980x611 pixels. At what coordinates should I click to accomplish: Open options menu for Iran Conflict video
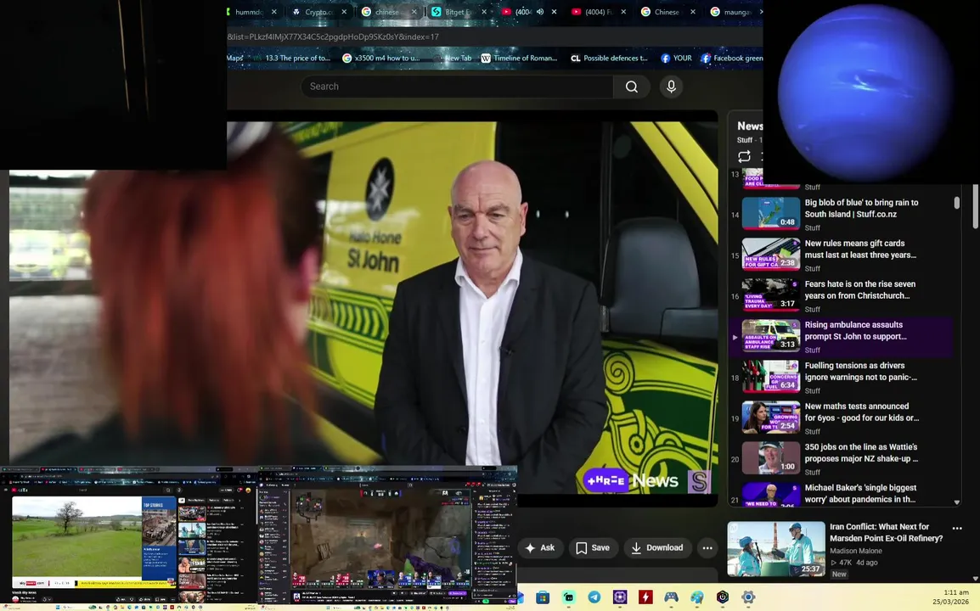[x=957, y=529]
